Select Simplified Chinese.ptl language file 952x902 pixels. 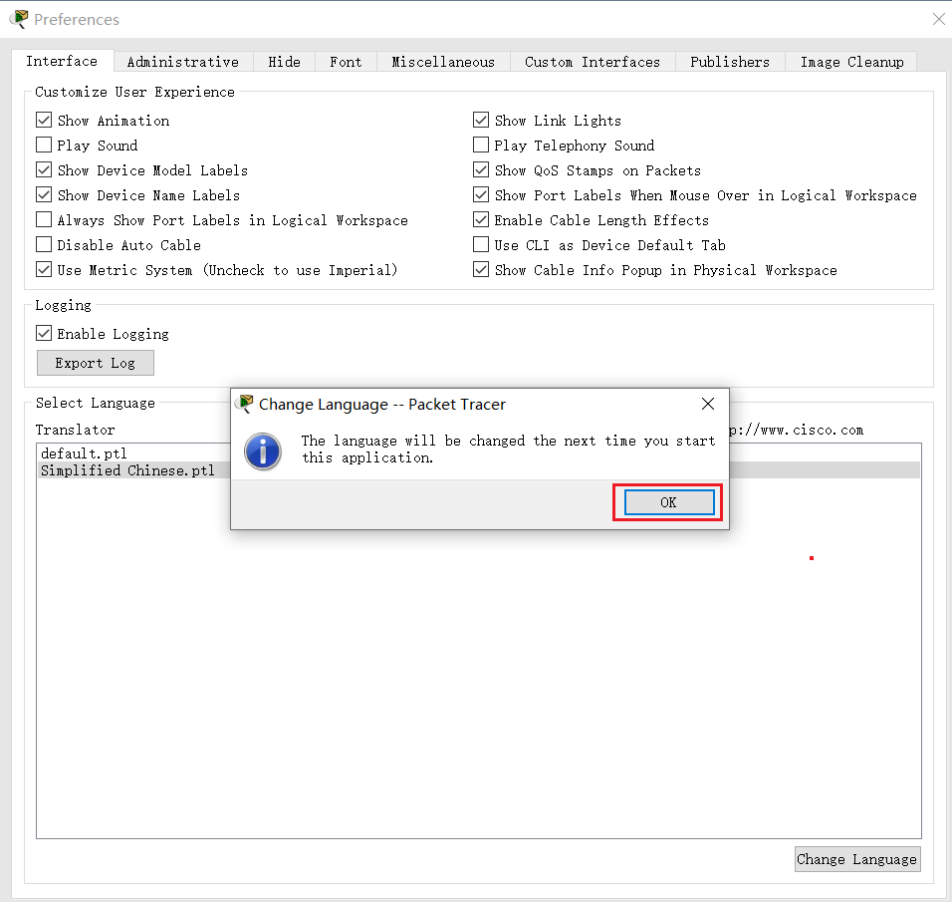(127, 470)
